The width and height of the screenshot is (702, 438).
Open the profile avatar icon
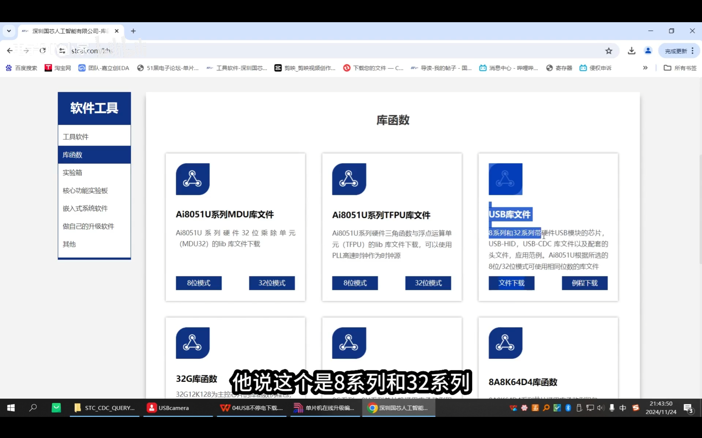pos(648,51)
